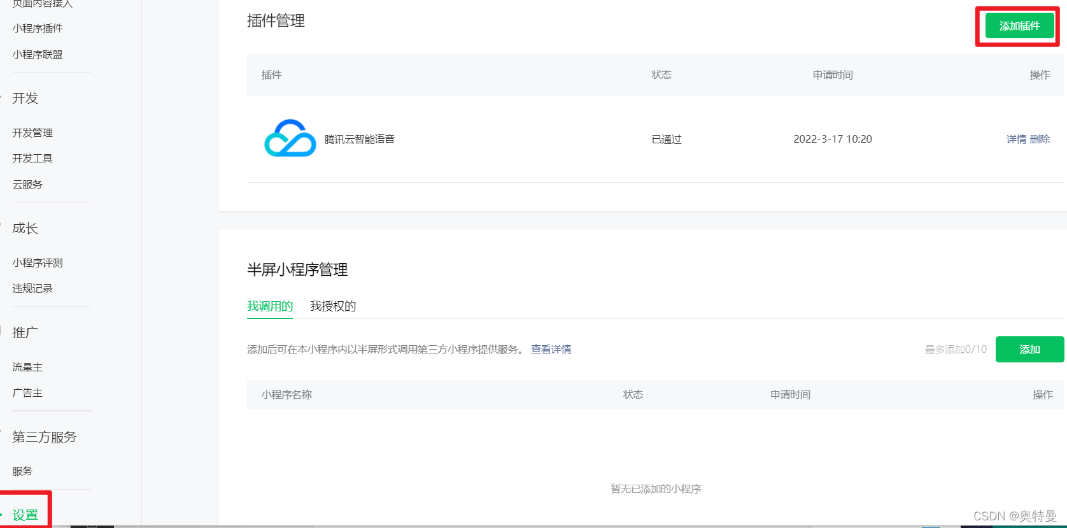Click the green 添加 button for half-screen mini programs
Image resolution: width=1067 pixels, height=528 pixels.
coord(1029,349)
